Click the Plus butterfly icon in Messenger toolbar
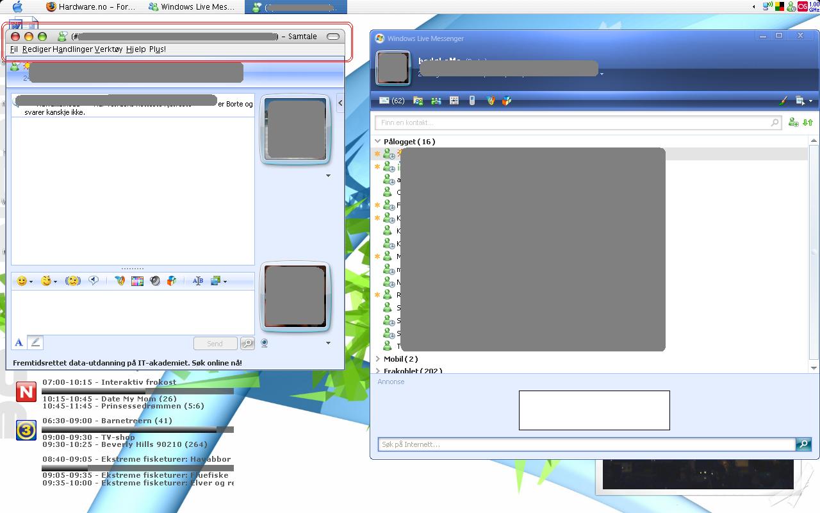Screen dimensions: 820x513 coord(491,101)
